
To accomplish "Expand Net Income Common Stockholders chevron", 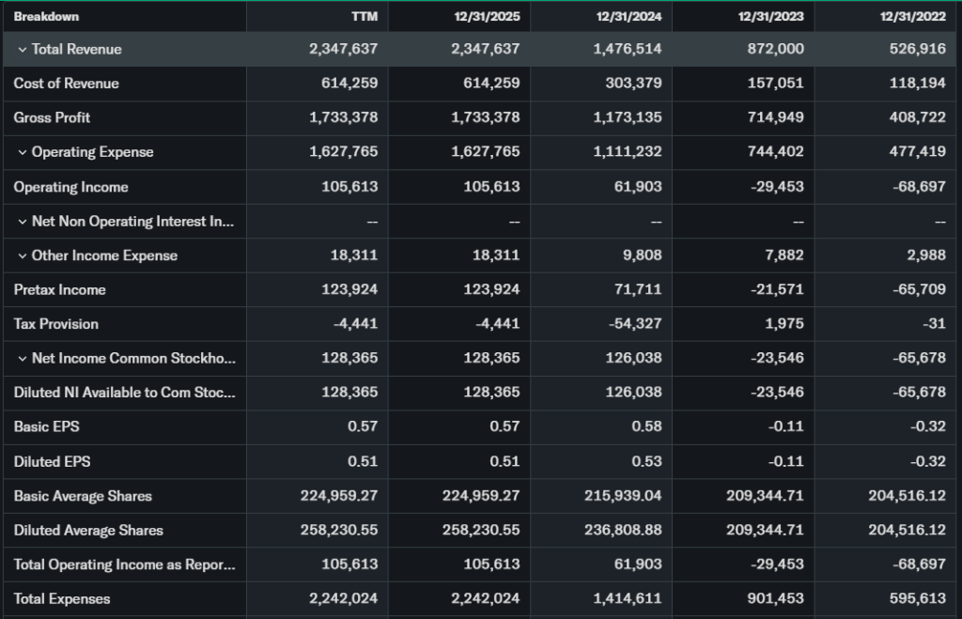I will (23, 359).
